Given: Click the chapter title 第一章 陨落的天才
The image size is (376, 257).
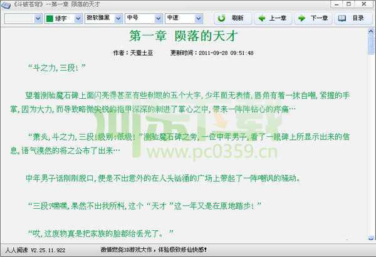Looking at the screenshot, I should 184,36.
